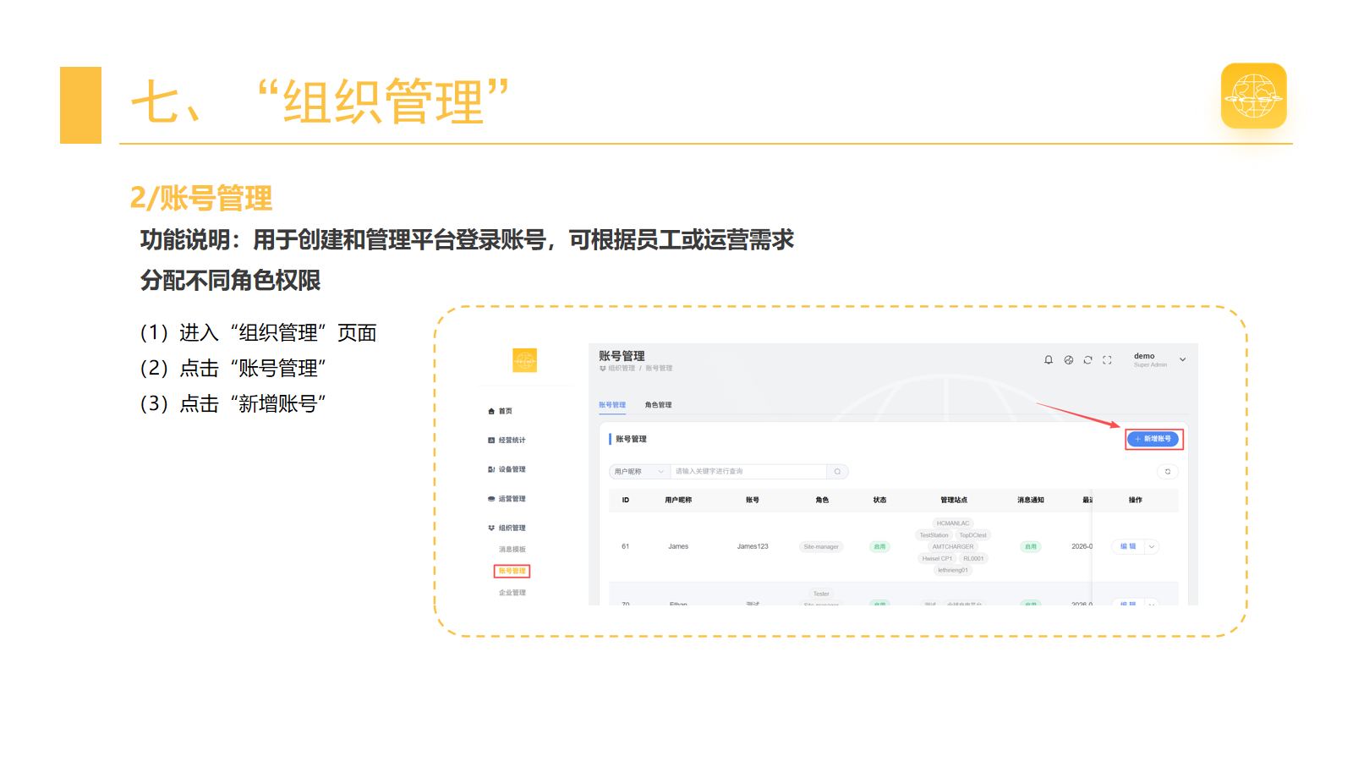The width and height of the screenshot is (1353, 761).
Task: Click the device icon beside 设备管理
Action: tap(491, 469)
